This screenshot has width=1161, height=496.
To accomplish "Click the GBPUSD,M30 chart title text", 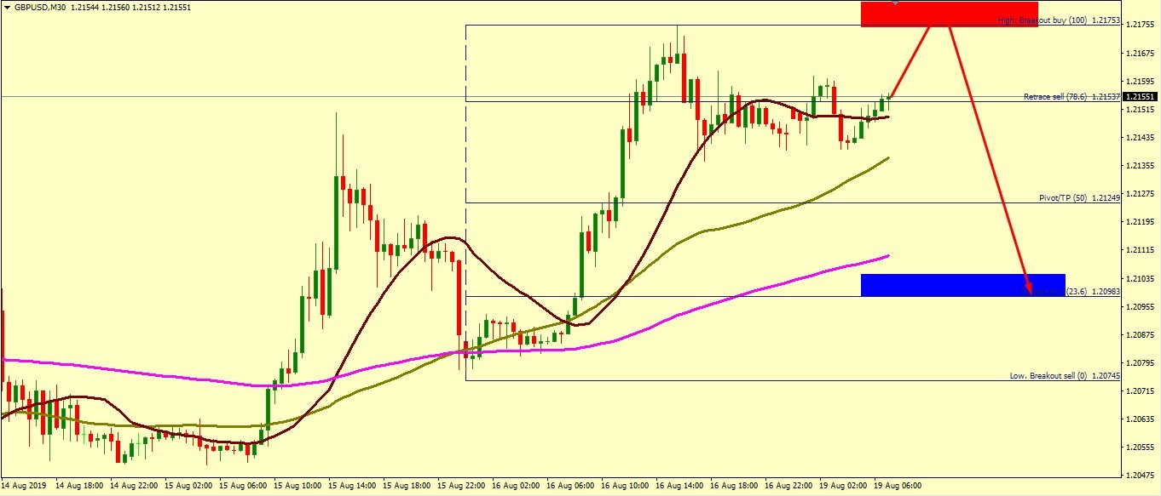I will (x=43, y=7).
